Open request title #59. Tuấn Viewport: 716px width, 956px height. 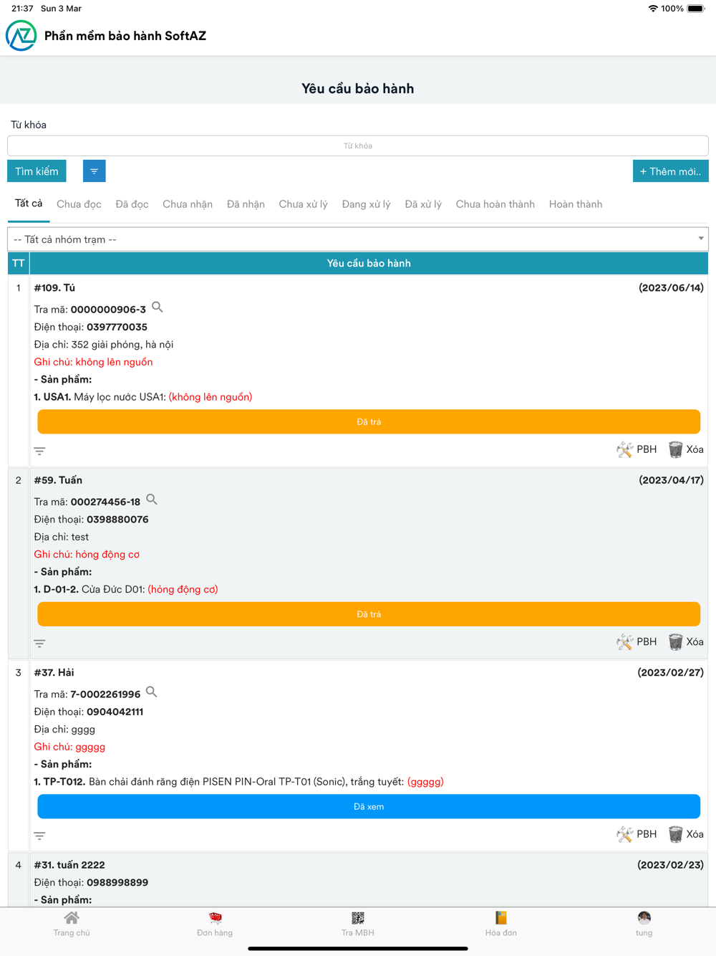pos(58,480)
